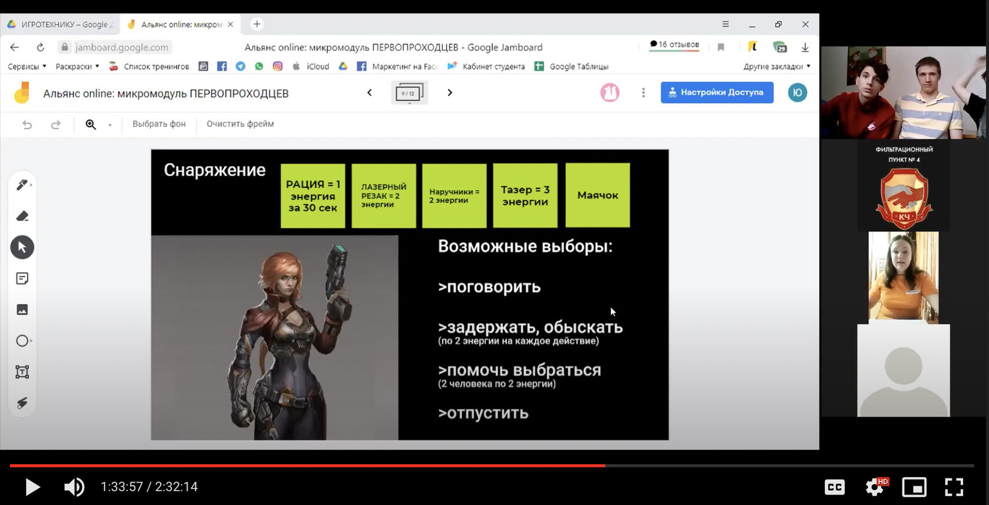
Task: Redo the Jamboard action
Action: coord(55,124)
